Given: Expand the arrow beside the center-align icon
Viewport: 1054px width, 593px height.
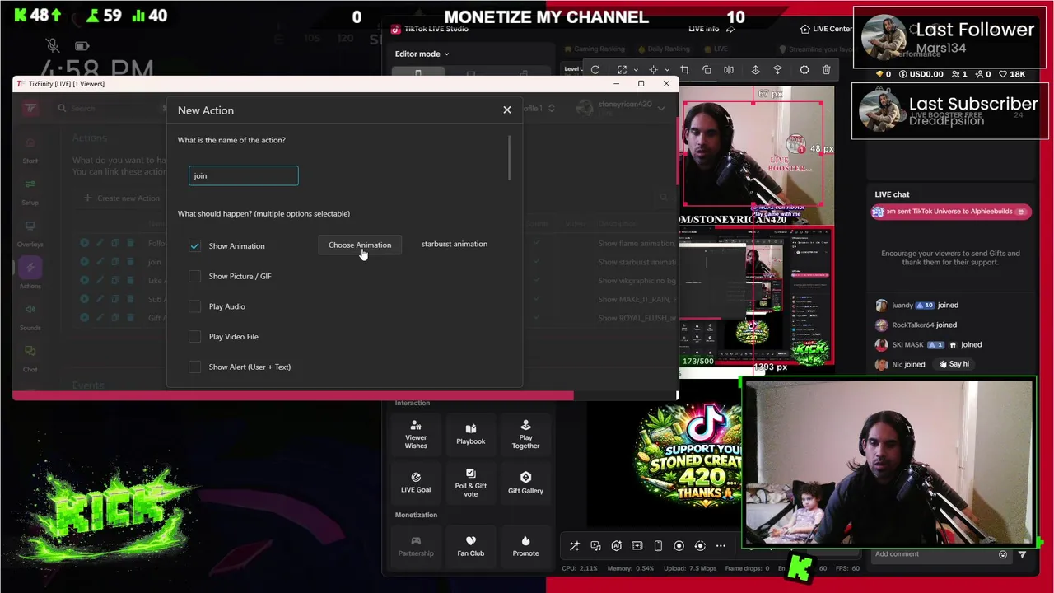Looking at the screenshot, I should (x=667, y=70).
